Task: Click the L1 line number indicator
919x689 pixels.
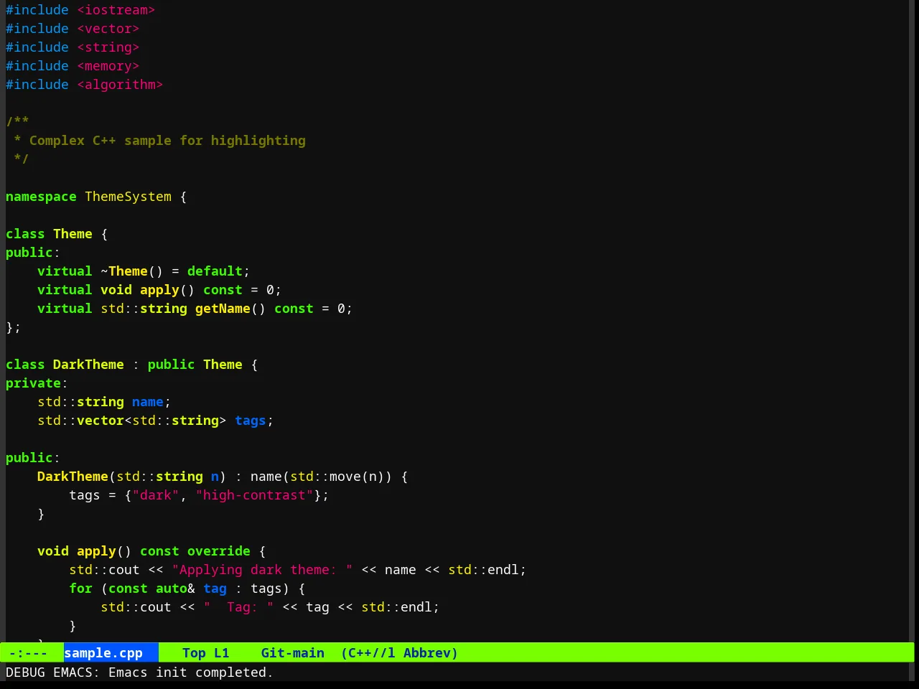Action: 221,653
